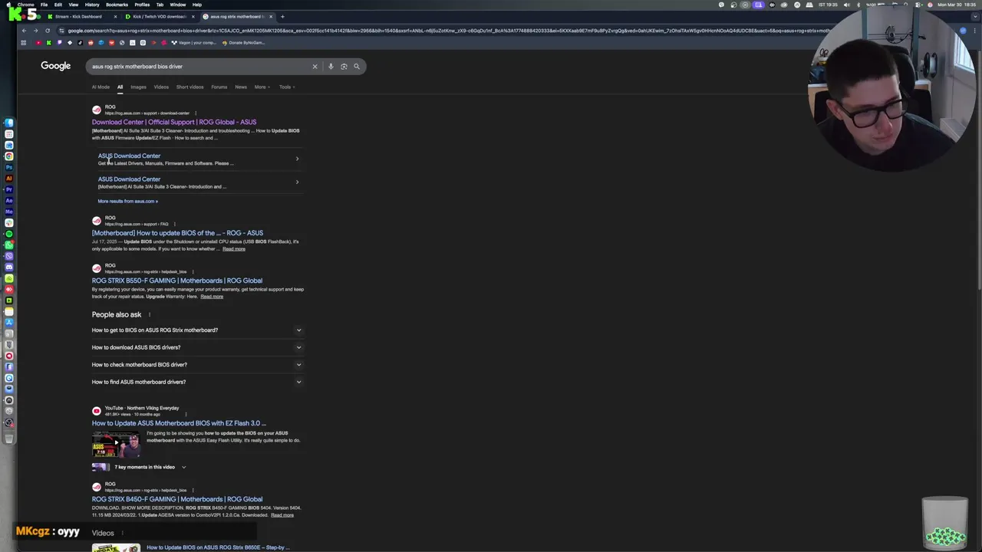Open the Tools dropdown
Screen dimensions: 982x552
[x=286, y=87]
